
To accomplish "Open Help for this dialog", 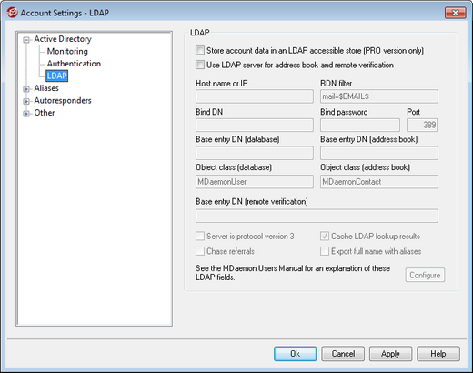I will pos(438,354).
